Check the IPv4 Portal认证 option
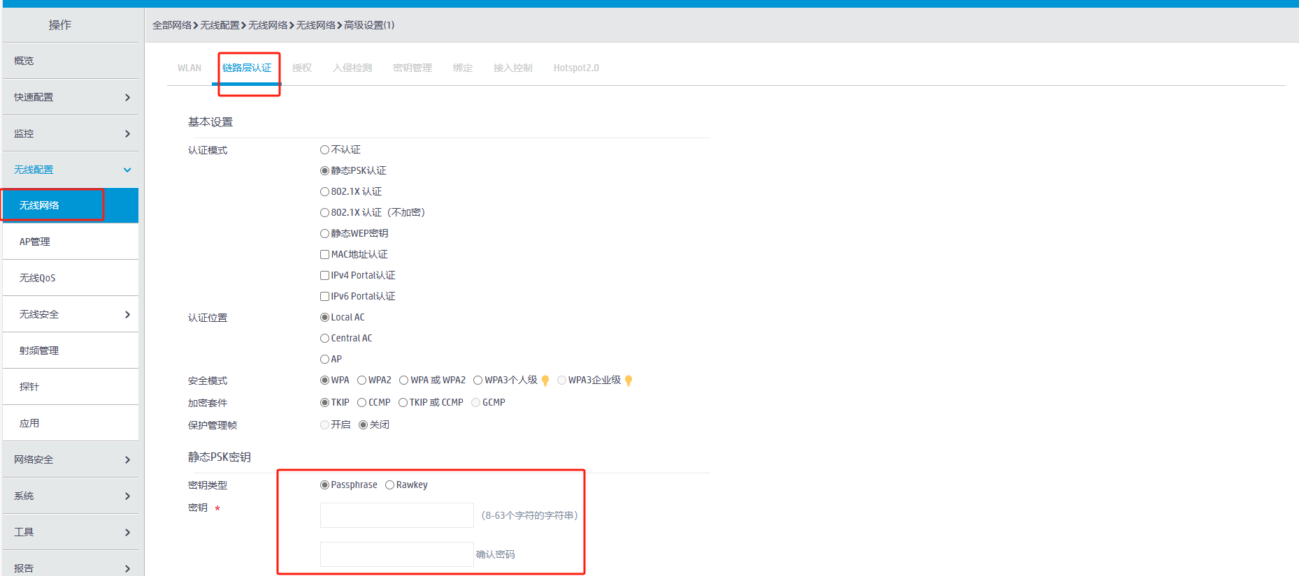The height and width of the screenshot is (576, 1299). [324, 276]
